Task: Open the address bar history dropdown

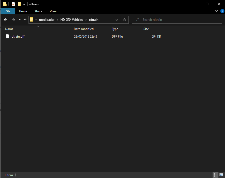Action: pyautogui.click(x=117, y=20)
